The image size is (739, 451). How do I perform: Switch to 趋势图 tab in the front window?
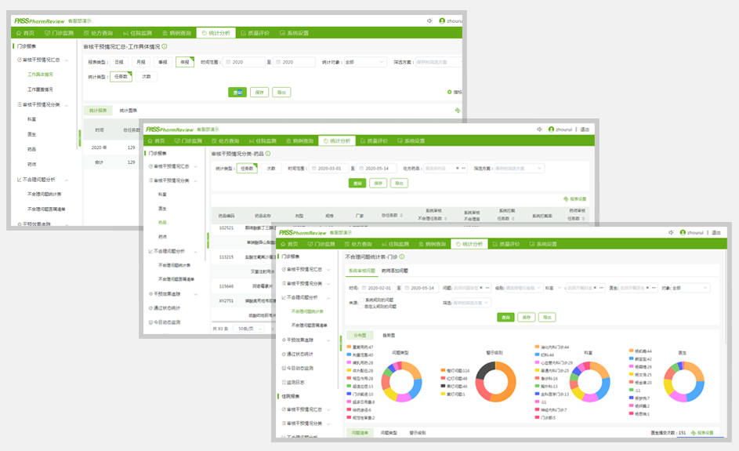pyautogui.click(x=389, y=336)
